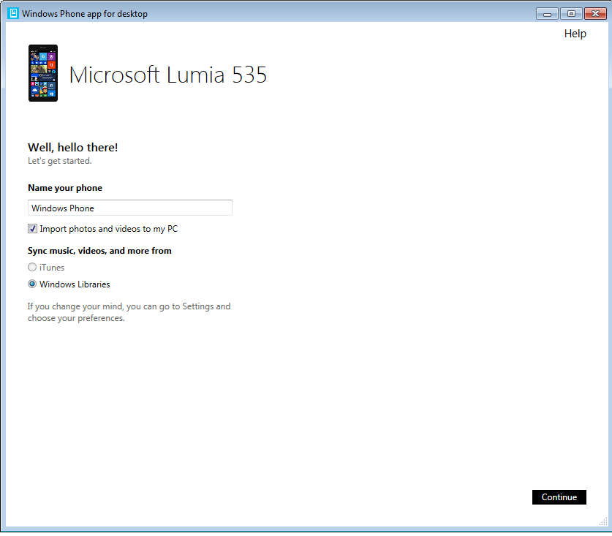Open Help
The width and height of the screenshot is (612, 536).
click(575, 34)
